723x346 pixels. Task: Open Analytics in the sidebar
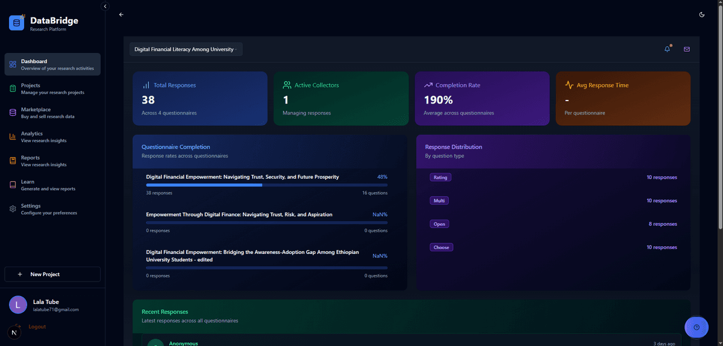[52, 137]
